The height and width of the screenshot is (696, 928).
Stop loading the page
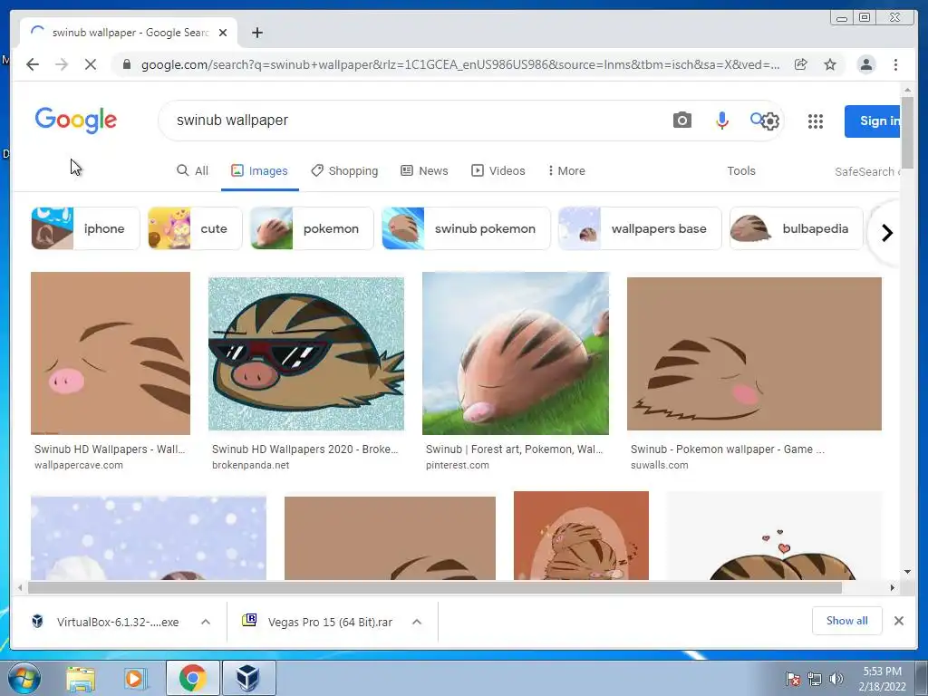point(90,64)
